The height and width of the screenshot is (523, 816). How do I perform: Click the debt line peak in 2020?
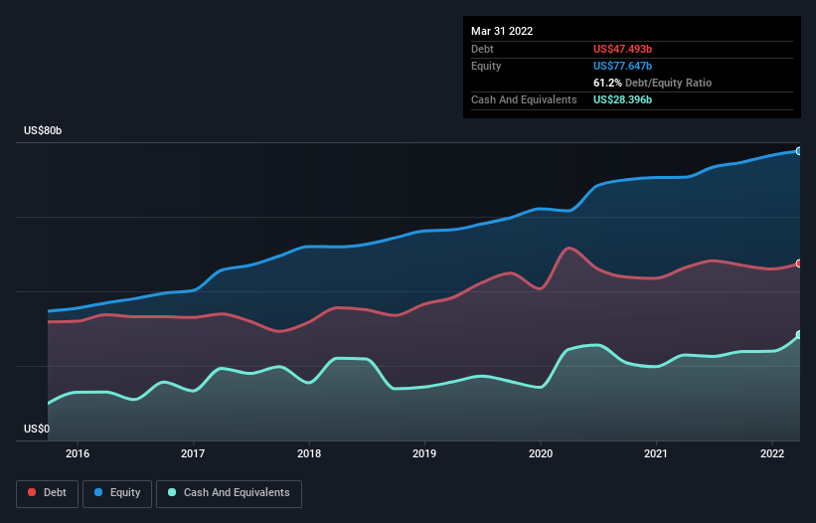(569, 249)
